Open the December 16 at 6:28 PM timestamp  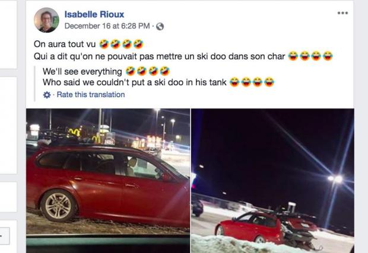[107, 25]
